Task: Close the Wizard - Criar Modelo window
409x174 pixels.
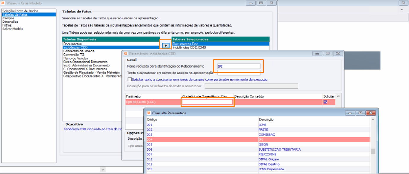Action: click(x=271, y=3)
